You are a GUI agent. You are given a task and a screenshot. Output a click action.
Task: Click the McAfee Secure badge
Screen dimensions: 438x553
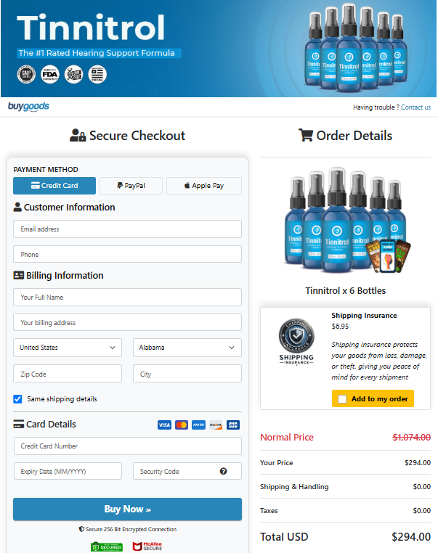[147, 546]
